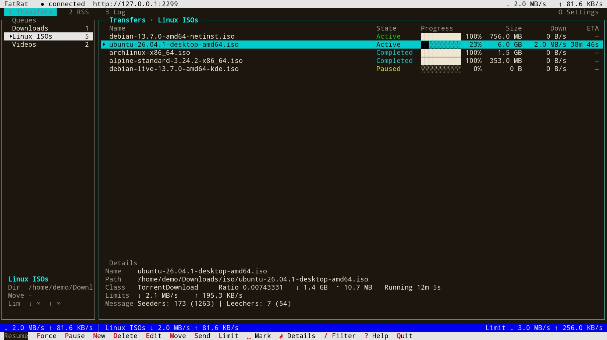Screen dimensions: 607x340
Task: Click the header upload speed 81.6 KB/s
Action: tap(581, 4)
